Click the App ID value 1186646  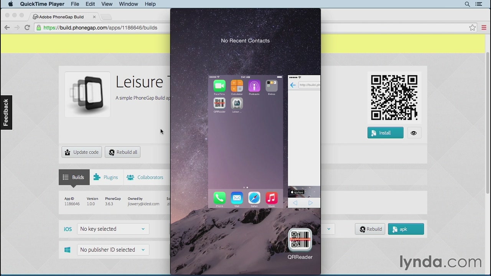click(72, 204)
